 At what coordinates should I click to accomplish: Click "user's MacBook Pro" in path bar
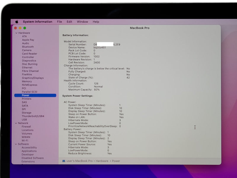click(79, 161)
